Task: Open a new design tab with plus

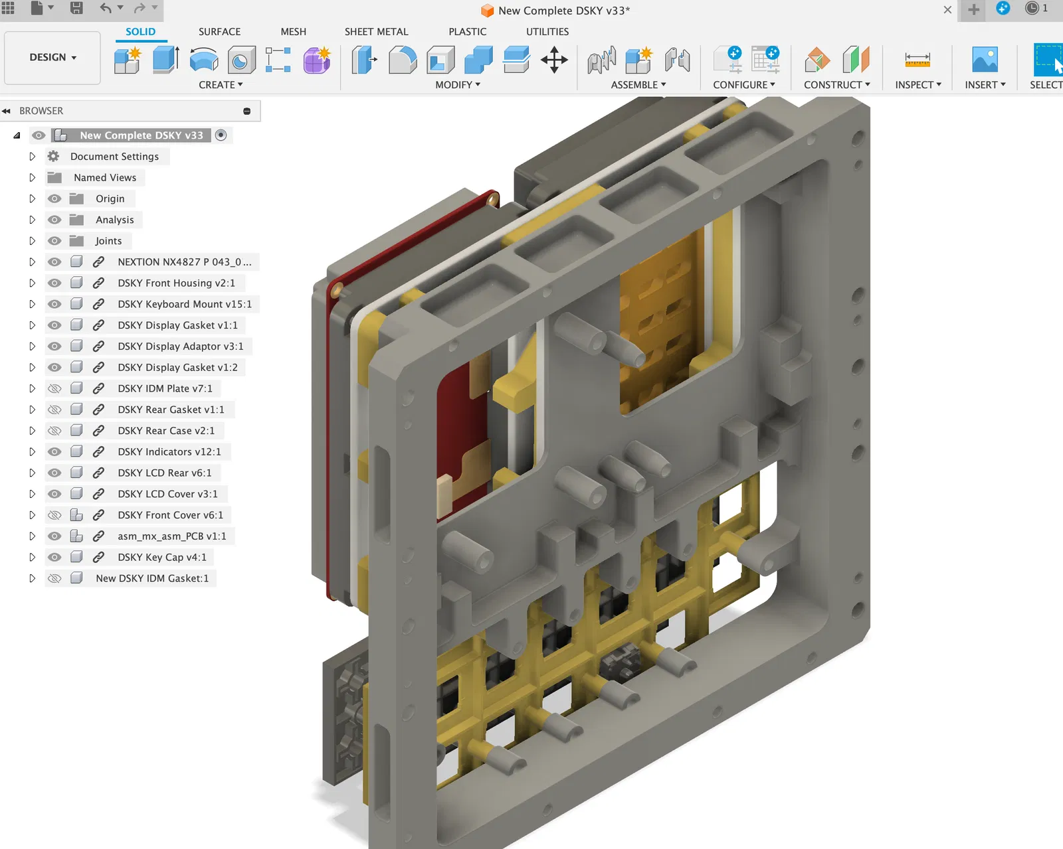Action: pos(973,9)
